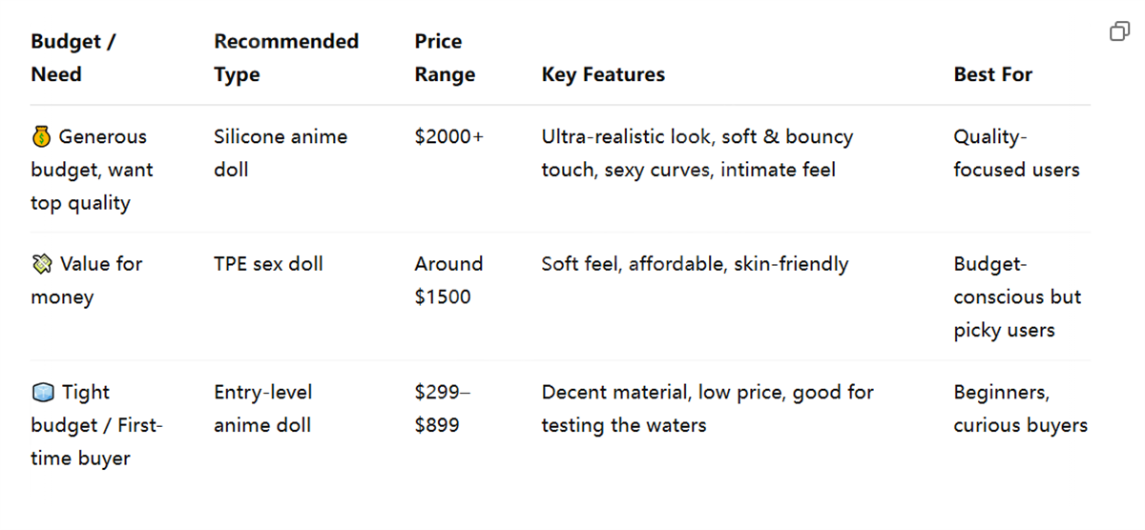Click the Tight budget / First-time buyer label
Viewport: 1145px width, 530px height.
96,425
